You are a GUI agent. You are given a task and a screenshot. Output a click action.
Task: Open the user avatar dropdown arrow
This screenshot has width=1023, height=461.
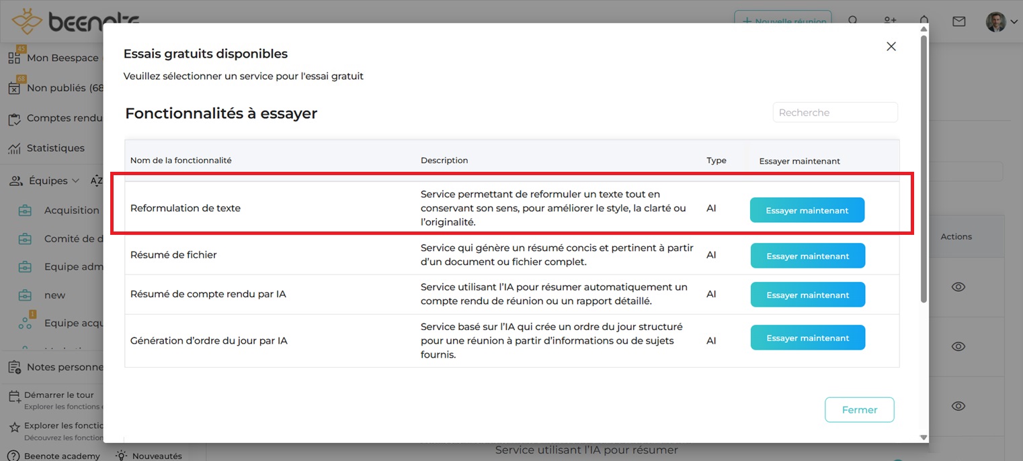1014,22
